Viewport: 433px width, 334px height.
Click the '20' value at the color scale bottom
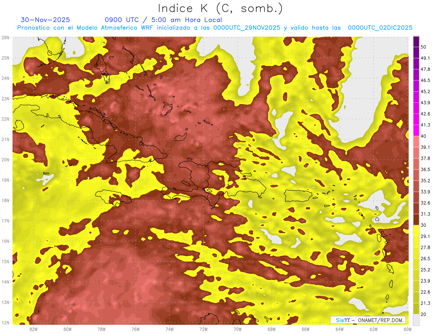coord(424,314)
